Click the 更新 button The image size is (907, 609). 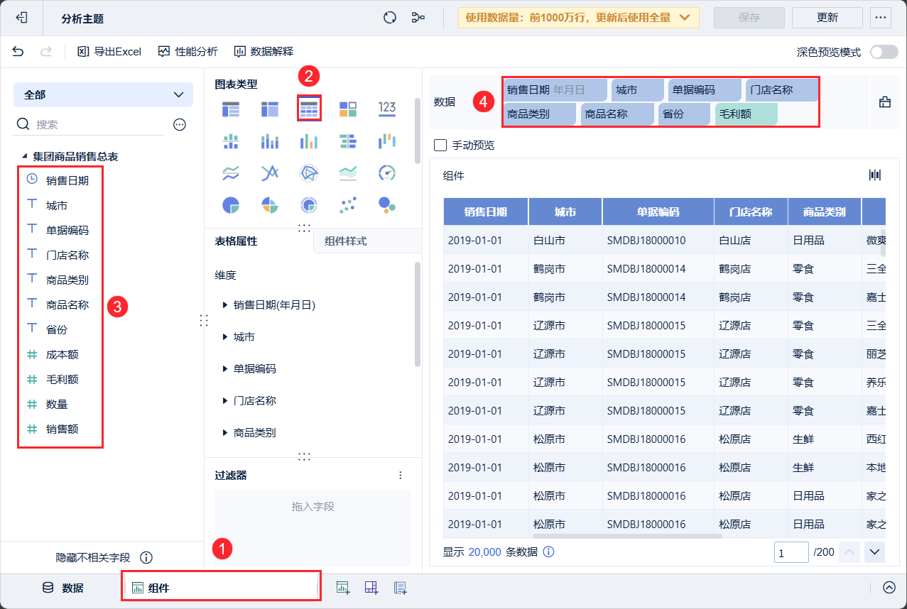(x=827, y=18)
